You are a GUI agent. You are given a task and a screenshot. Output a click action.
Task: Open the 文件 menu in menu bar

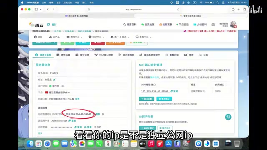(x=44, y=2)
